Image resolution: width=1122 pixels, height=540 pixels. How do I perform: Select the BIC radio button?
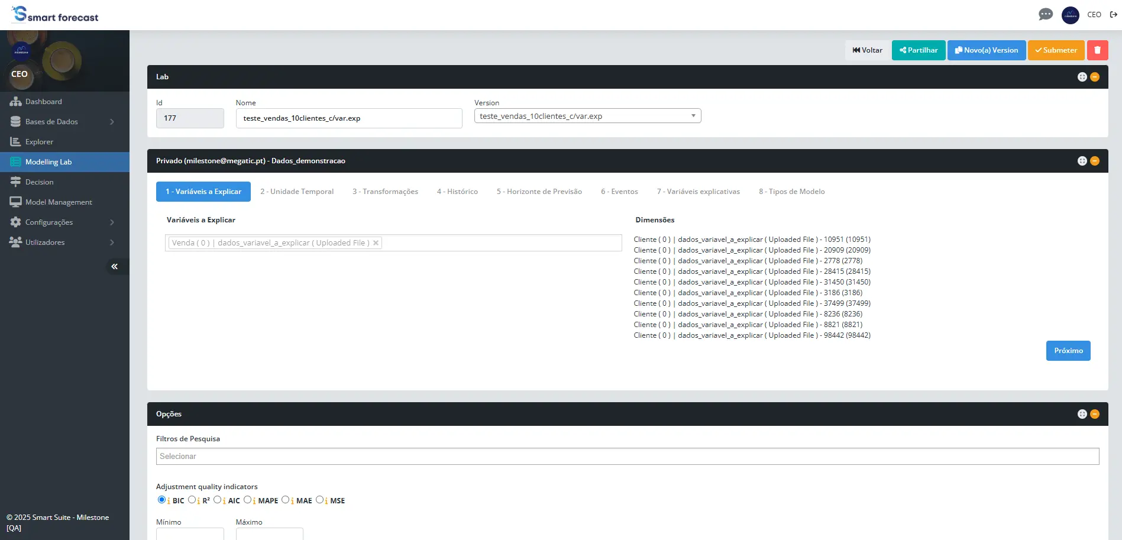tap(161, 500)
